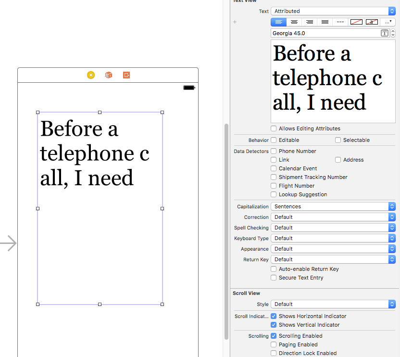Select the text view on the canvas
Image resolution: width=400 pixels, height=357 pixels.
(x=100, y=208)
